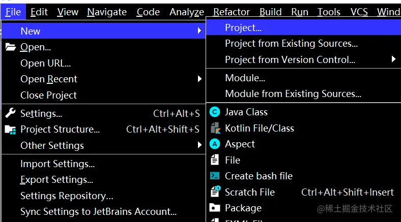The width and height of the screenshot is (401, 222).
Task: Click the Open folder icon
Action: (10, 47)
